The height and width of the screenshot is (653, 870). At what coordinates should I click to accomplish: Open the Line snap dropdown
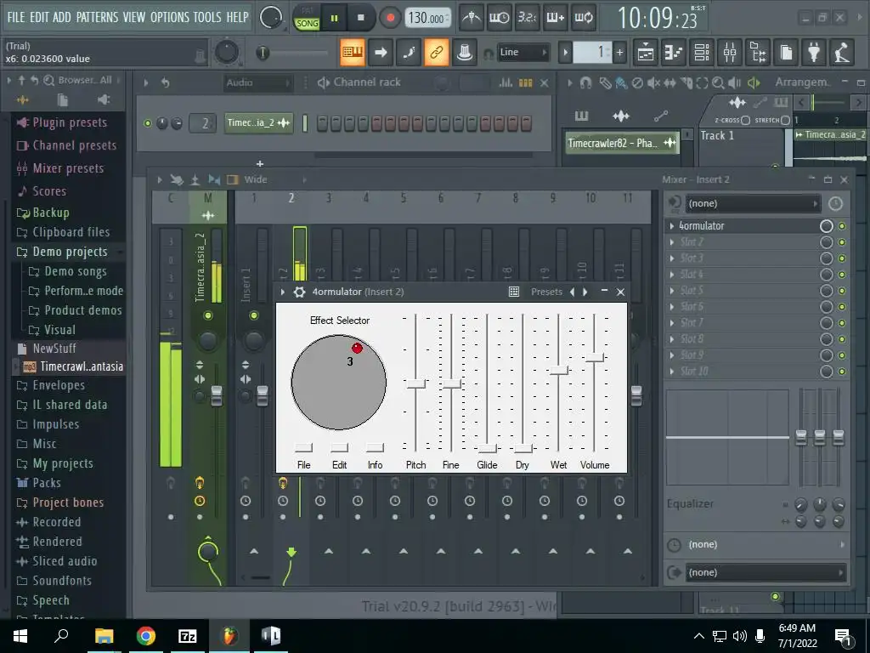523,52
